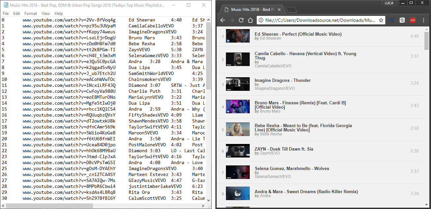Click the Ed Sheeran Perfect video thumbnail

click(237, 36)
